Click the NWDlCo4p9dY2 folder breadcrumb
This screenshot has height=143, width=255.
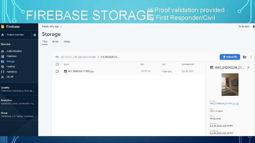[x=109, y=57]
